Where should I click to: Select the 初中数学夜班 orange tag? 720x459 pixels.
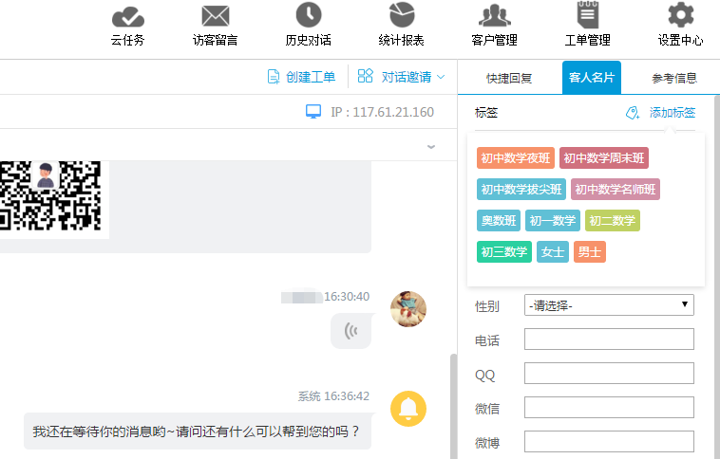pyautogui.click(x=515, y=158)
